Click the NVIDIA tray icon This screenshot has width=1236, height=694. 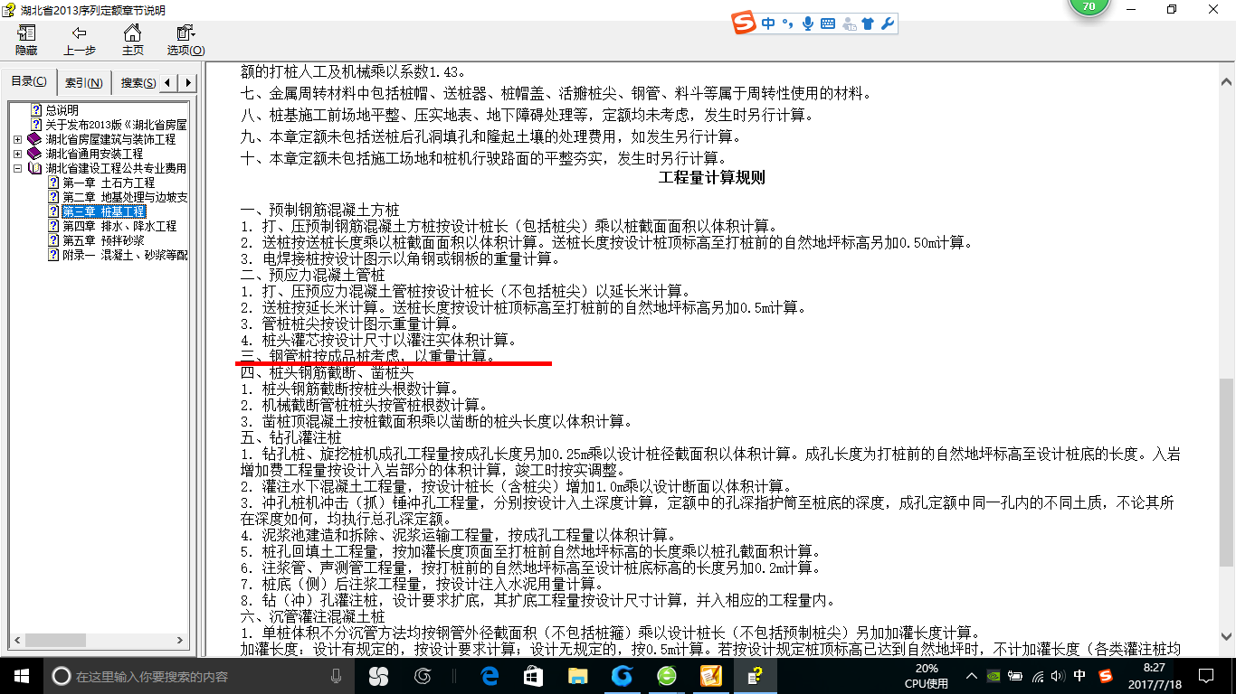pos(994,676)
